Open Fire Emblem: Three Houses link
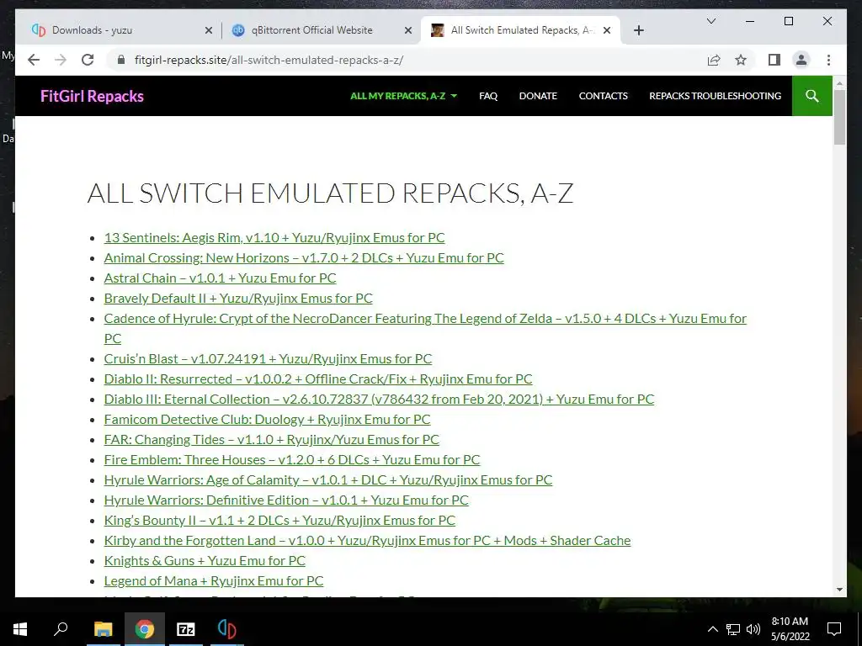The image size is (862, 646). (x=292, y=460)
